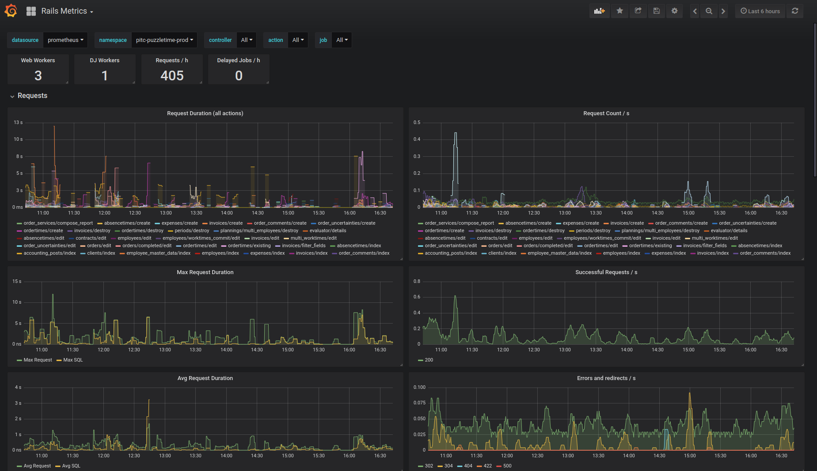Viewport: 817px width, 471px height.
Task: Open the datasource prometheus dropdown
Action: tap(65, 40)
